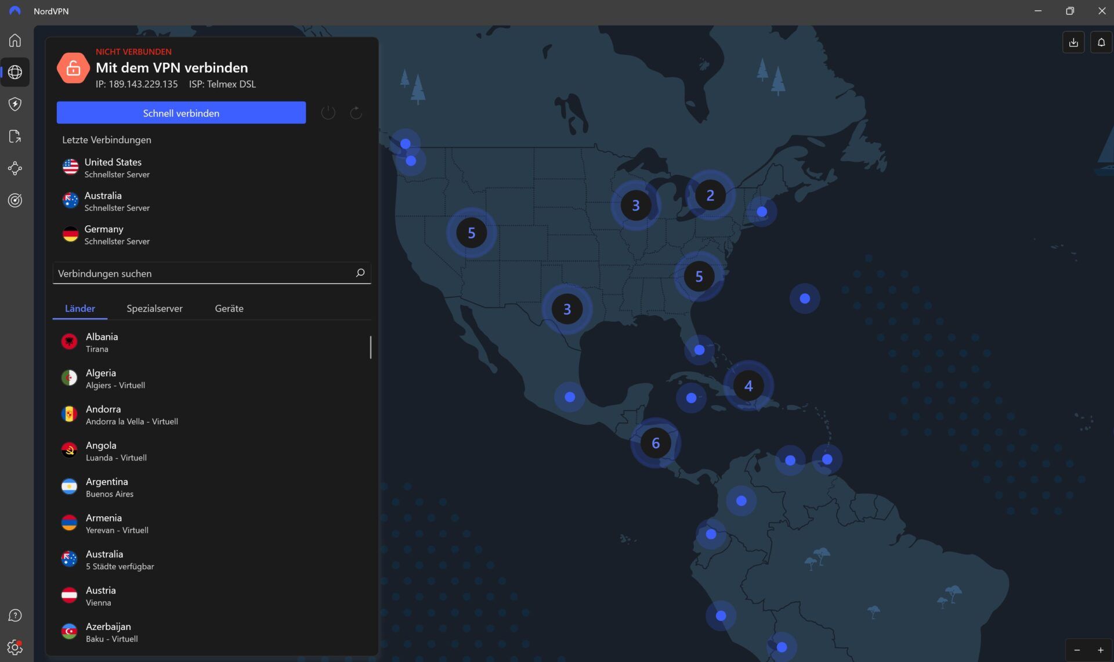The image size is (1114, 662).
Task: Click map cluster marker labeled 6
Action: [656, 443]
